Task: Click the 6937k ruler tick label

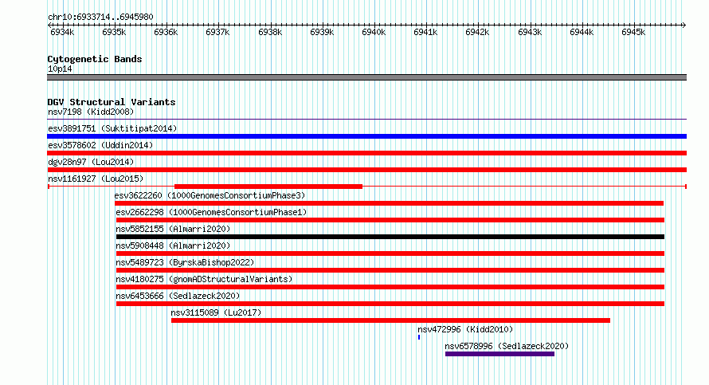Action: coord(217,32)
